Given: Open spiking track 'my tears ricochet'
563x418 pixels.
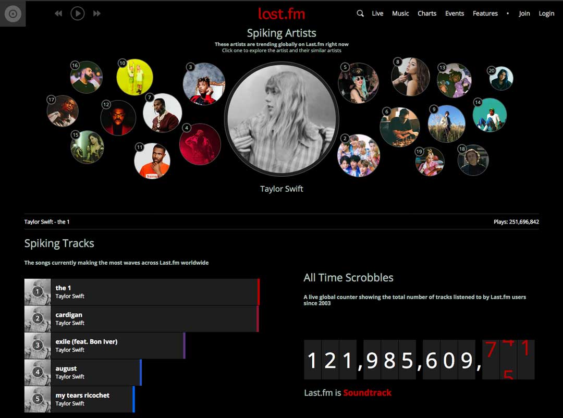Looking at the screenshot, I should (x=79, y=399).
